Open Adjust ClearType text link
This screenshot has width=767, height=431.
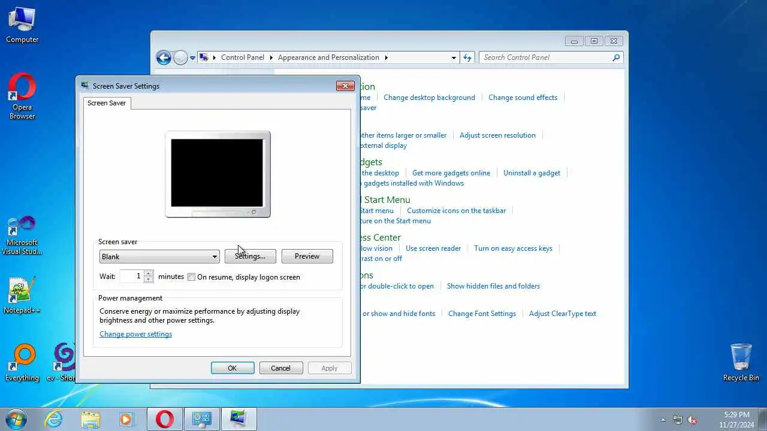(x=563, y=314)
